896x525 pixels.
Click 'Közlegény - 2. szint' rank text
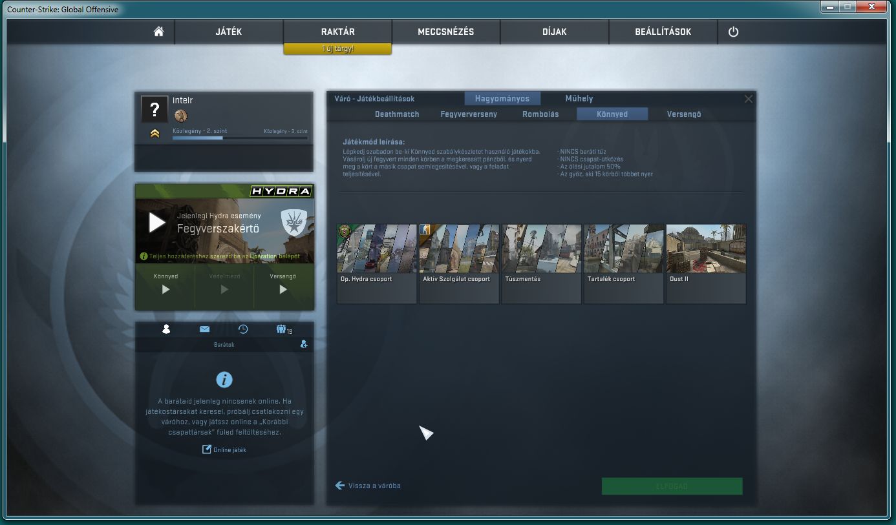pos(200,131)
